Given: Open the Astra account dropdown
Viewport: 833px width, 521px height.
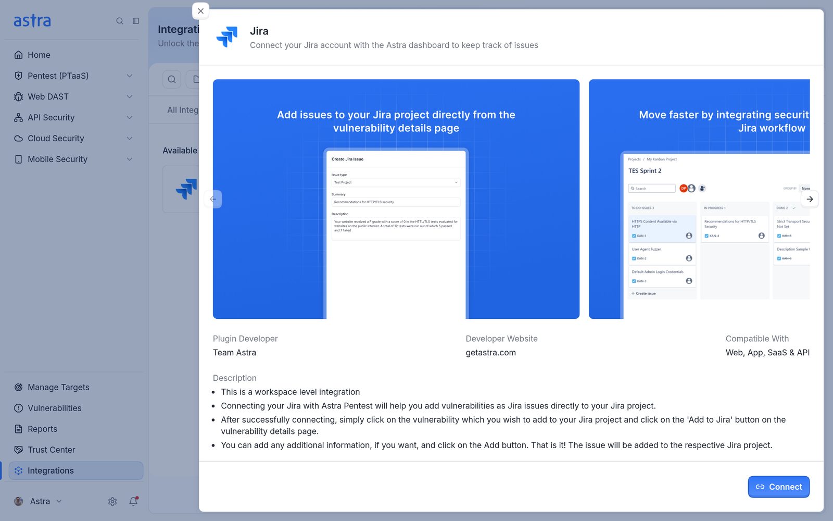Looking at the screenshot, I should (x=38, y=501).
